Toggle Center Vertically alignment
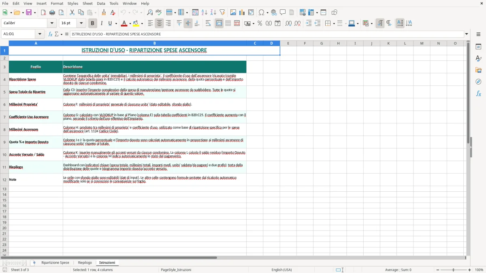 click(x=188, y=23)
